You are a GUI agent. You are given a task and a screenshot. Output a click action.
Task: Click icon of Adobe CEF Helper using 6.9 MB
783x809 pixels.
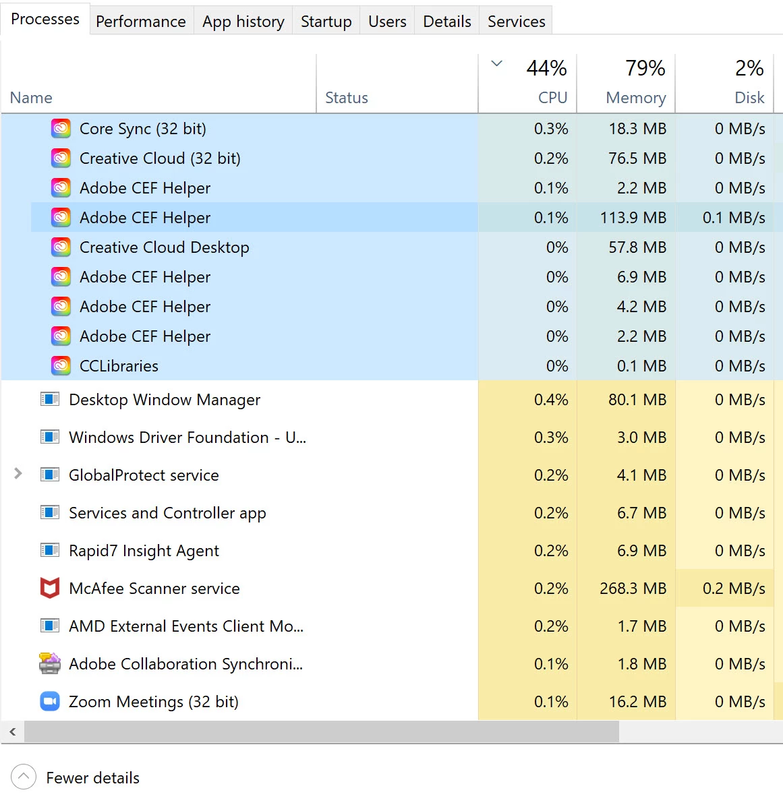click(x=61, y=277)
